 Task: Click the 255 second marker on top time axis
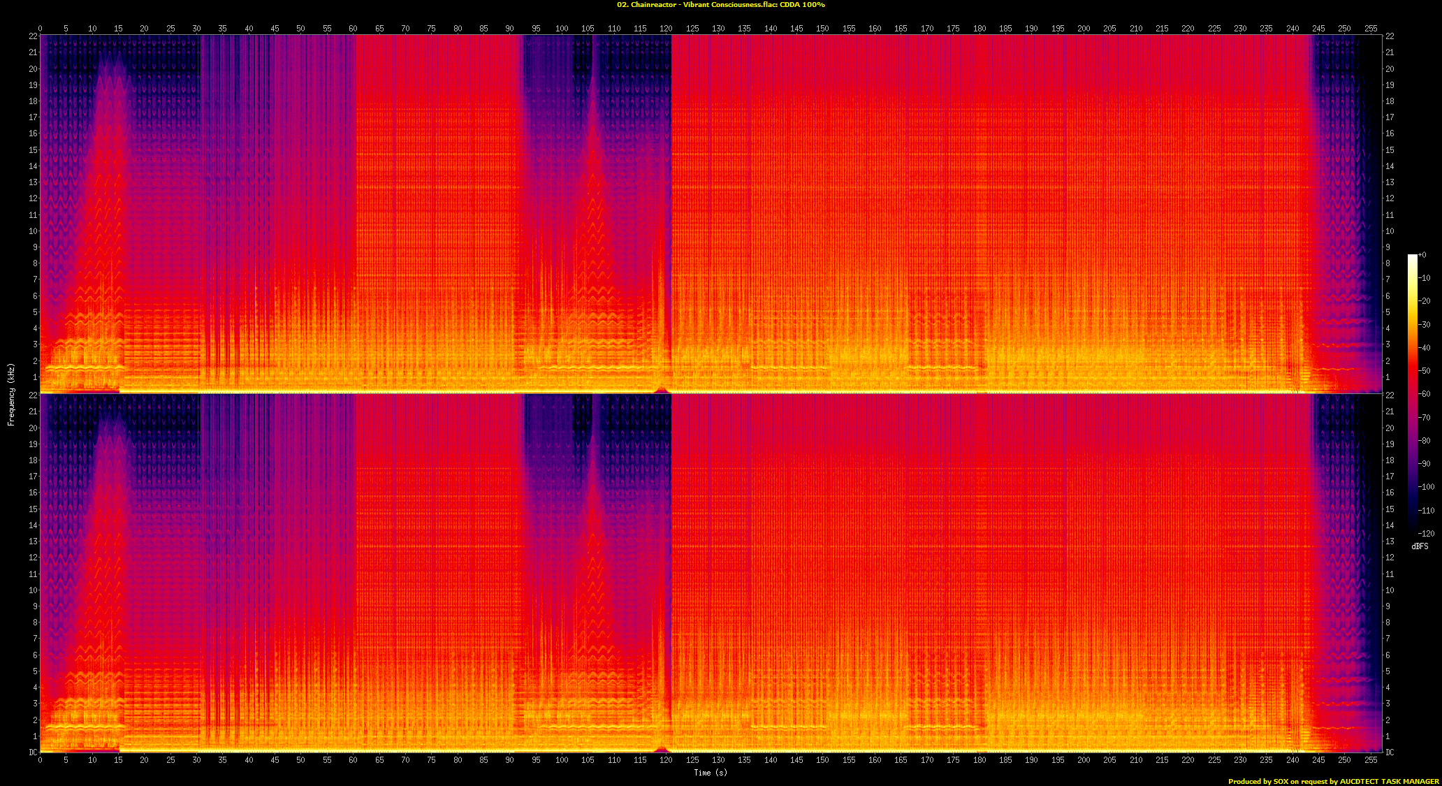pos(1371,29)
